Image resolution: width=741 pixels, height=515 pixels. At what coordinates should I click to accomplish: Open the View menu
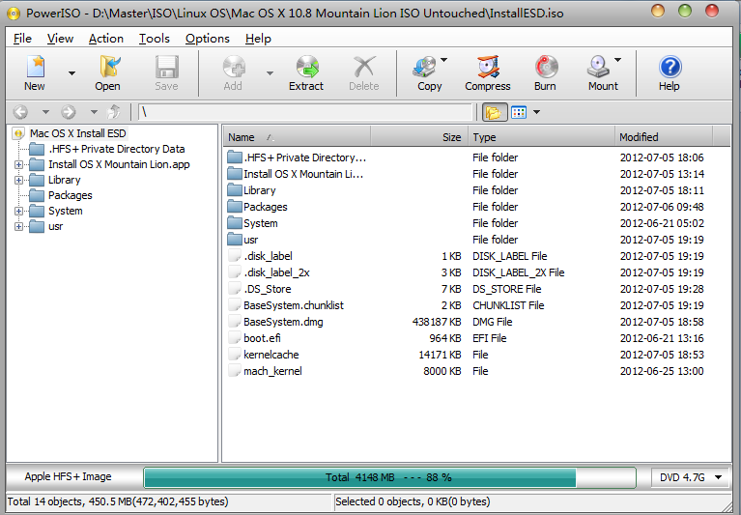click(x=60, y=39)
